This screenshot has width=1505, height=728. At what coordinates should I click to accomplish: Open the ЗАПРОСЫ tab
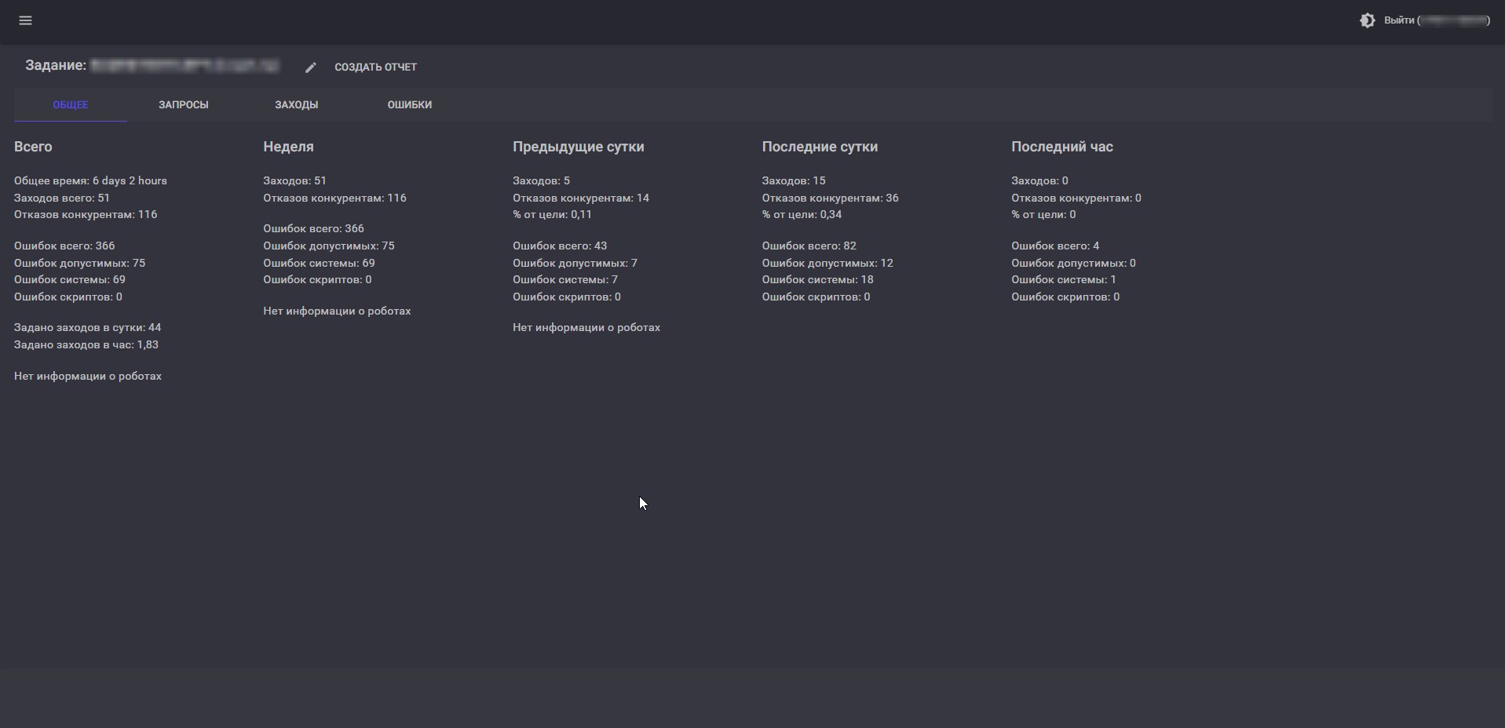pyautogui.click(x=183, y=105)
